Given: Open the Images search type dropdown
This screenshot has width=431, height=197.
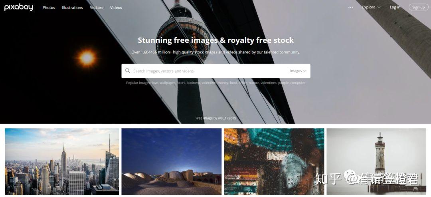Looking at the screenshot, I should click(x=298, y=71).
